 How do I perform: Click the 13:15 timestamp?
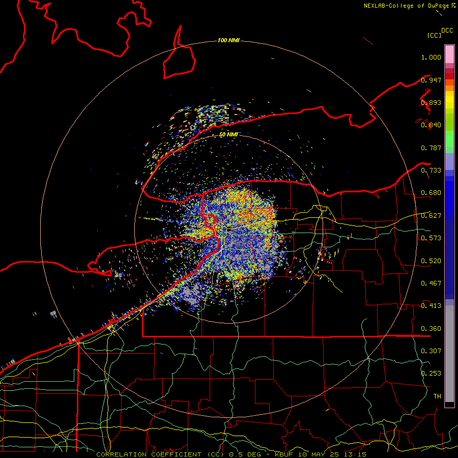[x=355, y=454]
